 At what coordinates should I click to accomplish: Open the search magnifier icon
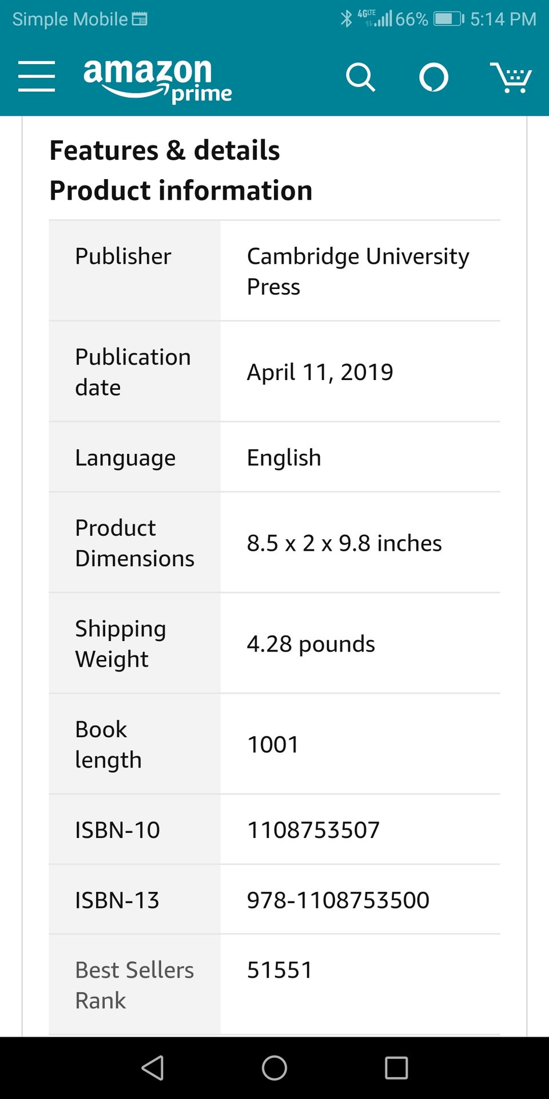tap(360, 77)
